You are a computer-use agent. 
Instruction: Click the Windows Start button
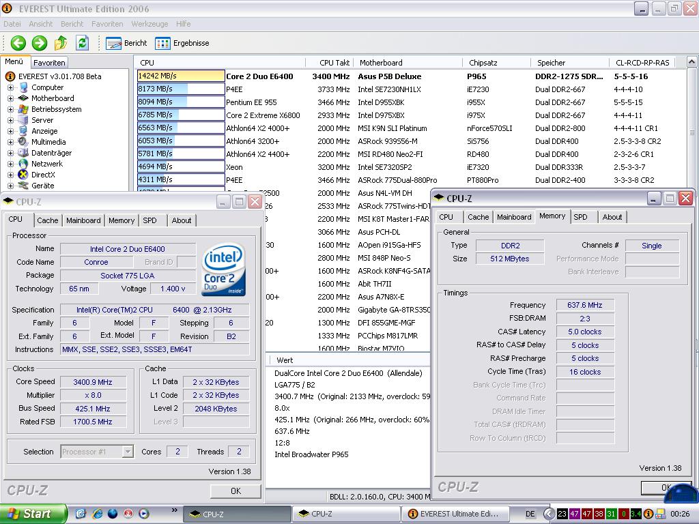(x=33, y=514)
